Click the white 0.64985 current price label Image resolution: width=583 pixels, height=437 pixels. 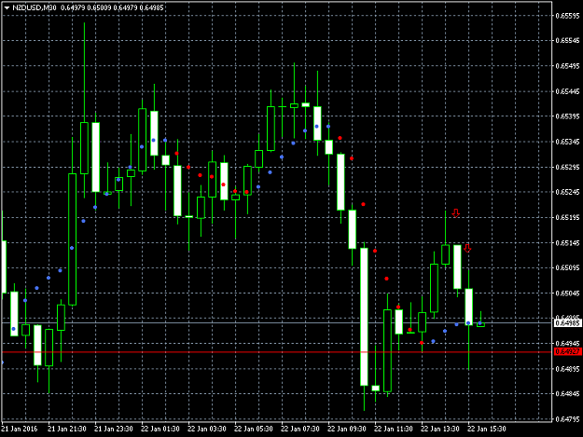coord(567,323)
